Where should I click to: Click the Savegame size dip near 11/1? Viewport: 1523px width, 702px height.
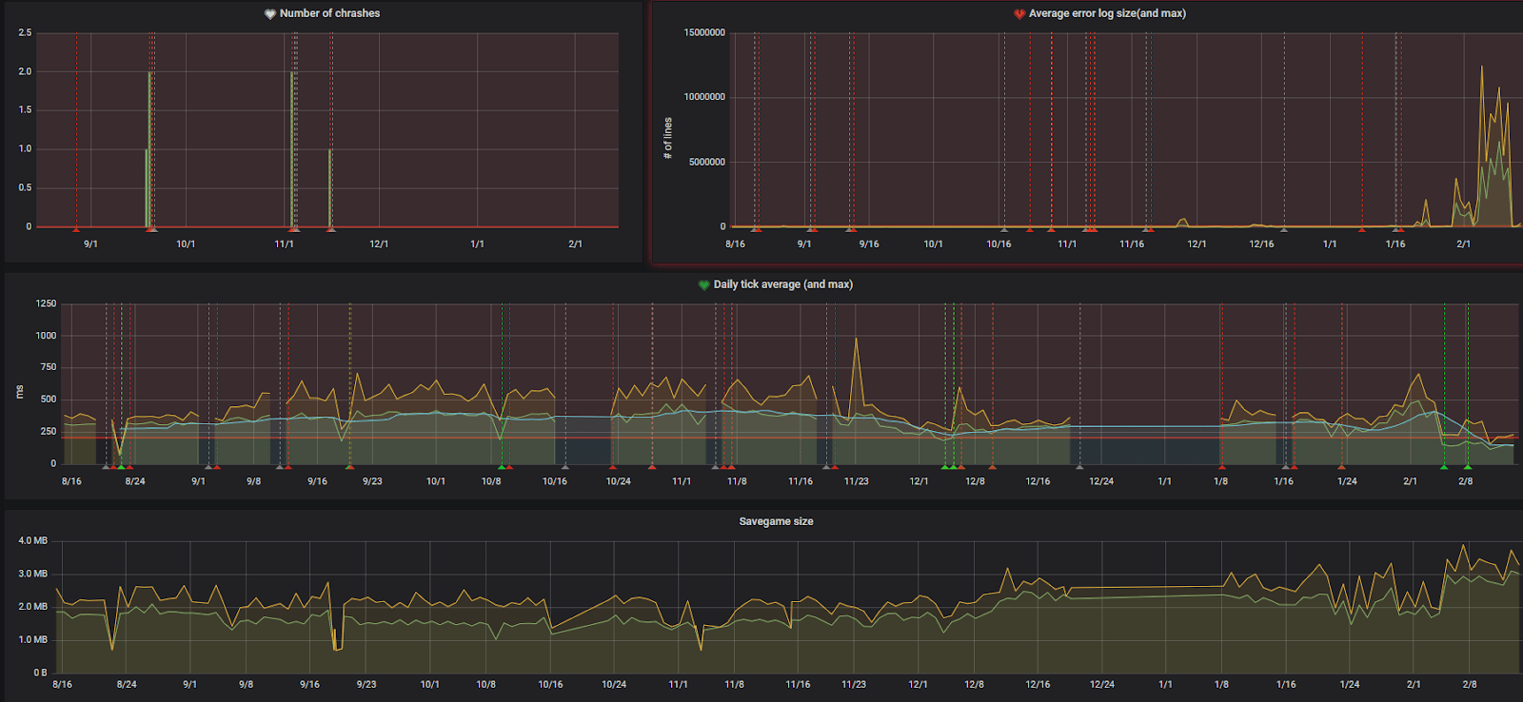[x=702, y=649]
